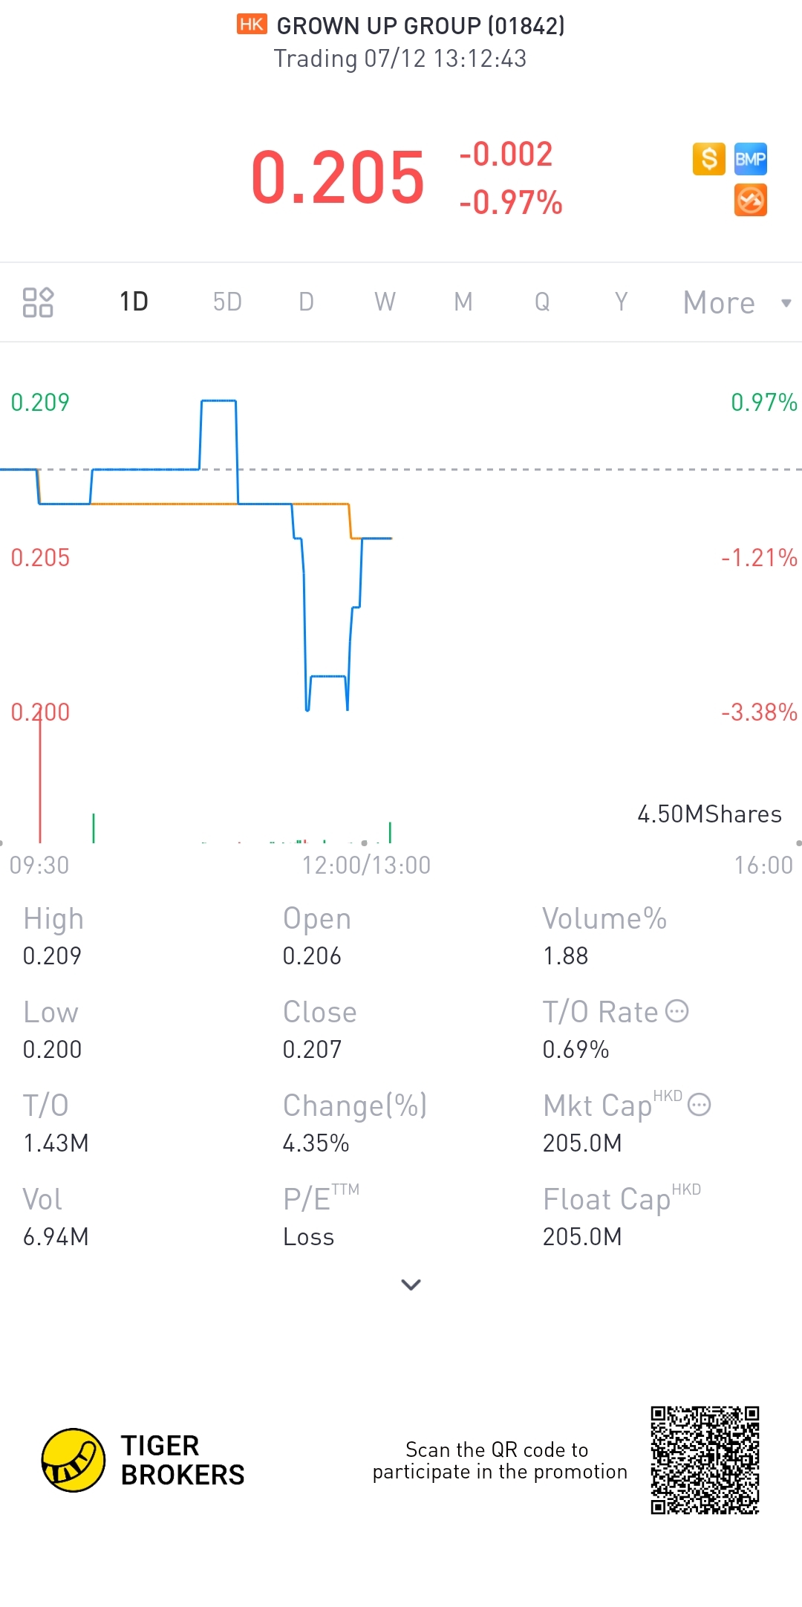This screenshot has height=1607, width=802.
Task: Tap the blue BMP badge icon
Action: (750, 159)
